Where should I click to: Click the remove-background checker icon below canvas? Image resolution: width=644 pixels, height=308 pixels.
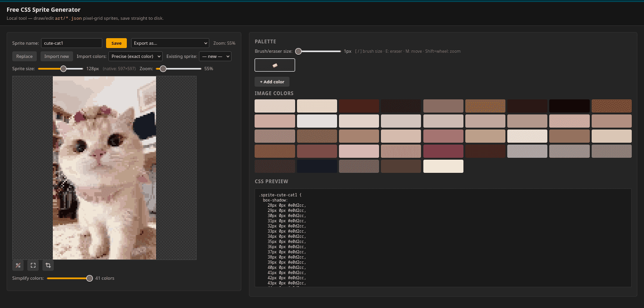point(18,266)
